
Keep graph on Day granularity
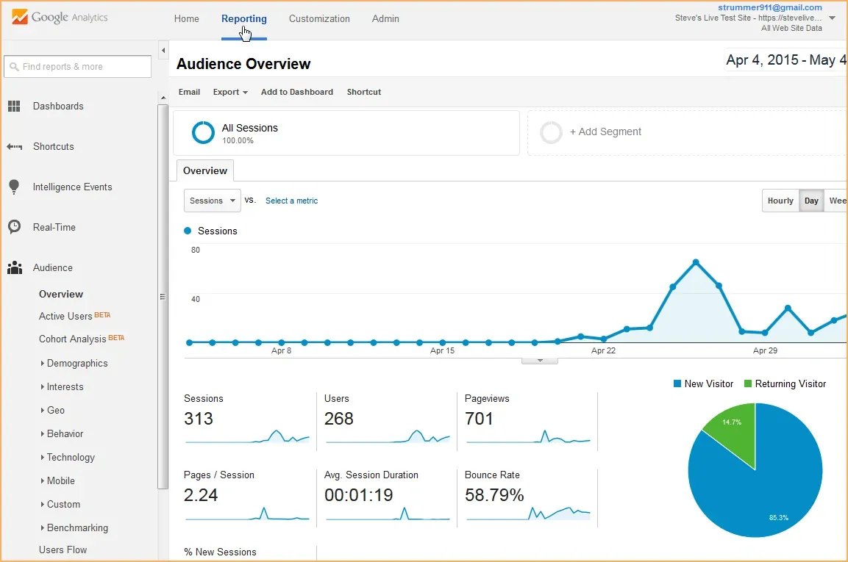(811, 200)
